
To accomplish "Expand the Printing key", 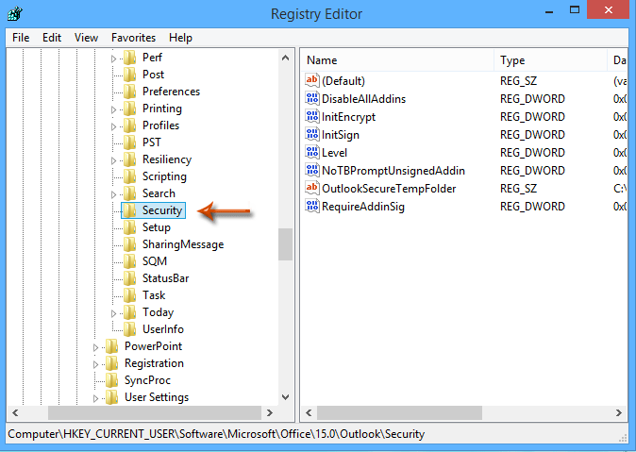I will (114, 110).
